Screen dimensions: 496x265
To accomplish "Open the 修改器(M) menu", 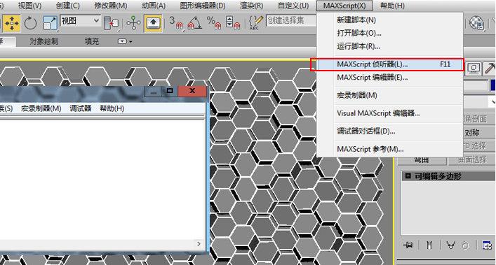I will (x=111, y=6).
